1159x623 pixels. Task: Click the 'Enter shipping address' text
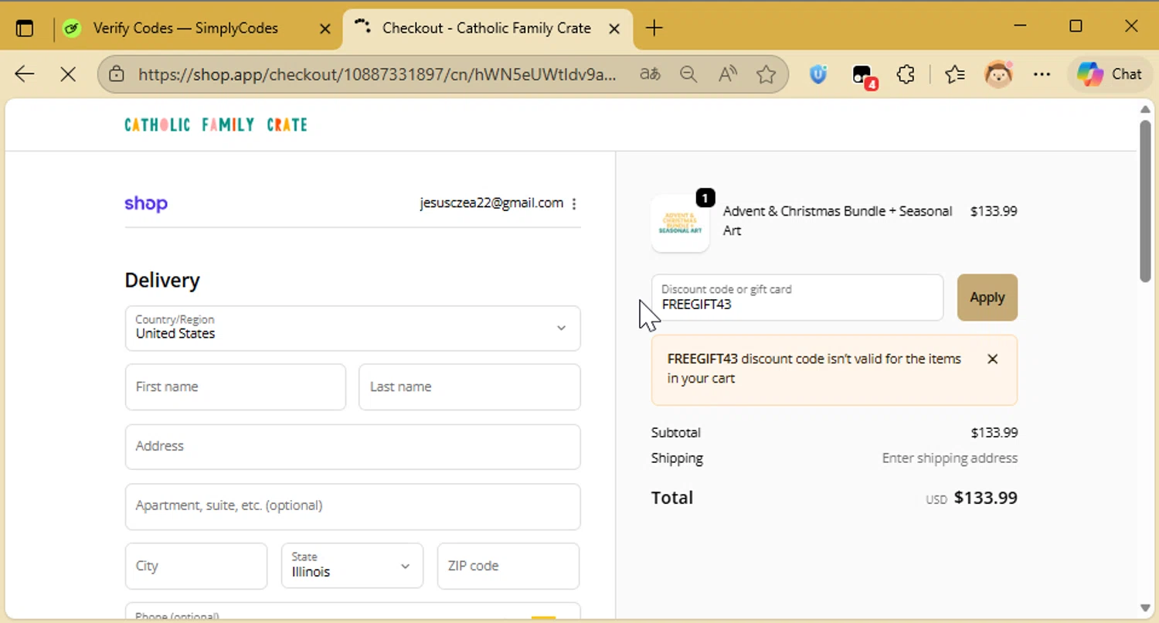[950, 458]
